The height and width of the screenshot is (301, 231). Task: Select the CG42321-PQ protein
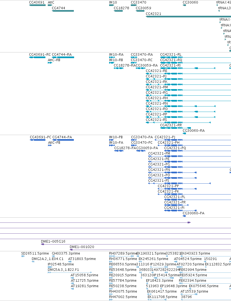[175, 148]
